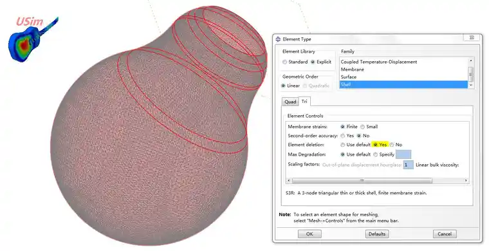The image size is (489, 251).
Task: Click the Family list scrollbar thumb
Action: [471, 73]
